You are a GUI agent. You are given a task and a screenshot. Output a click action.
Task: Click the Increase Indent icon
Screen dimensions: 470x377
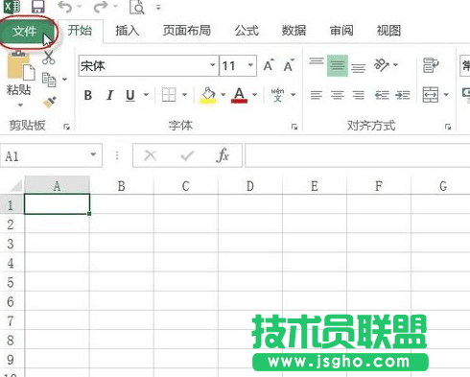pyautogui.click(x=403, y=95)
